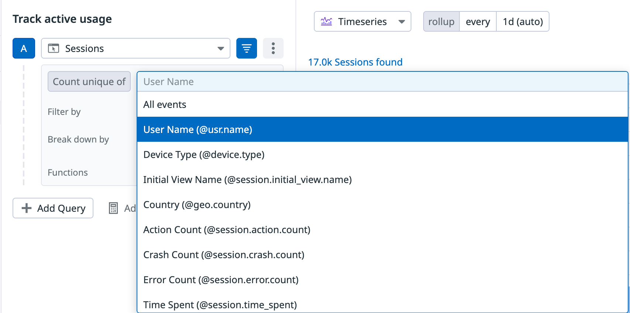
Task: Open the 17.0k Sessions found link
Action: coord(355,62)
